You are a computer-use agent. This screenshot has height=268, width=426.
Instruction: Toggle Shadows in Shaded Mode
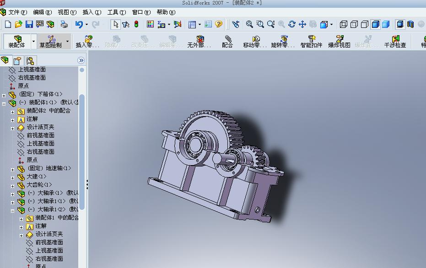(400, 24)
